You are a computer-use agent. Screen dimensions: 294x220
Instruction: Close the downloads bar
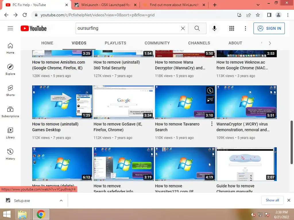289,200
